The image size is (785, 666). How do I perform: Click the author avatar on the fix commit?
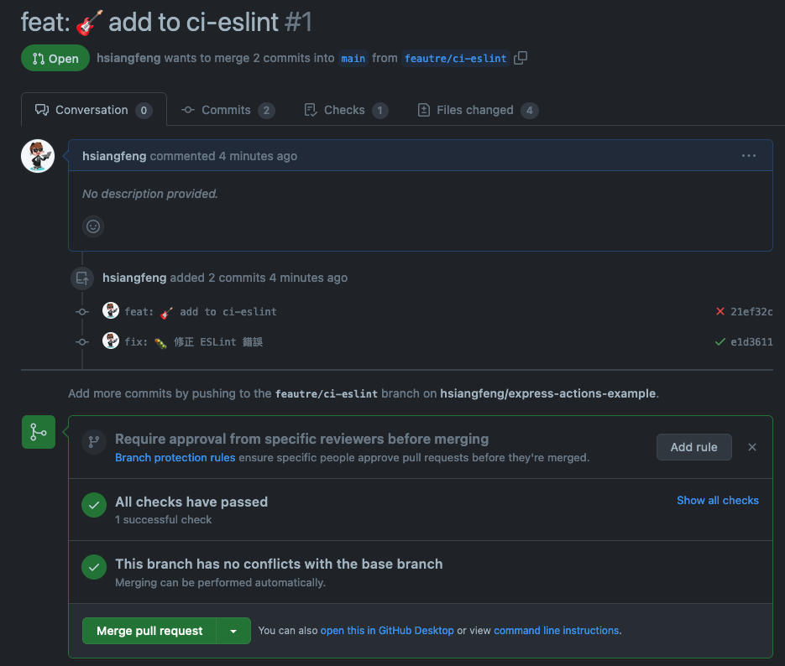tap(111, 341)
